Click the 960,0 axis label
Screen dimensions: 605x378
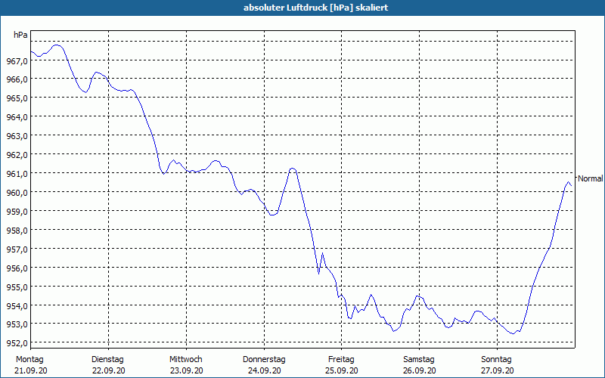pyautogui.click(x=17, y=192)
